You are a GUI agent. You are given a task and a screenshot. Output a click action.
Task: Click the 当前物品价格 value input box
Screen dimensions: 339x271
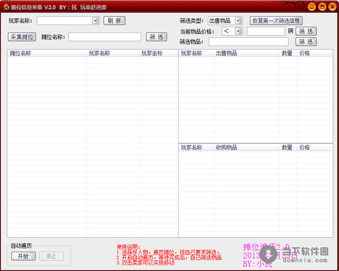tap(266, 31)
